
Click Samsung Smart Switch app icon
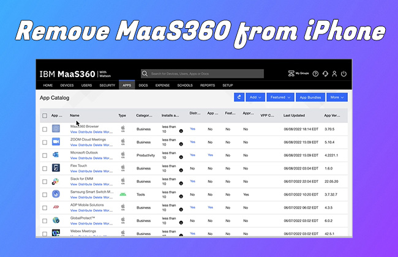coord(56,194)
